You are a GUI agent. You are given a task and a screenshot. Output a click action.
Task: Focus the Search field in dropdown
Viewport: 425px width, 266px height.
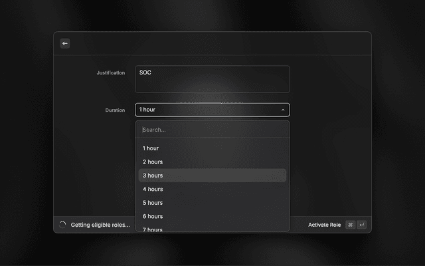212,130
